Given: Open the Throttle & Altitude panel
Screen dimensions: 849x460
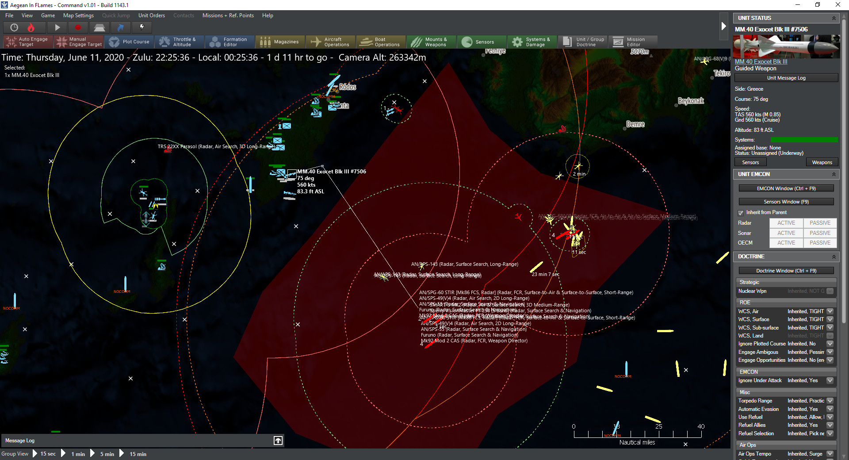Looking at the screenshot, I should pos(179,41).
